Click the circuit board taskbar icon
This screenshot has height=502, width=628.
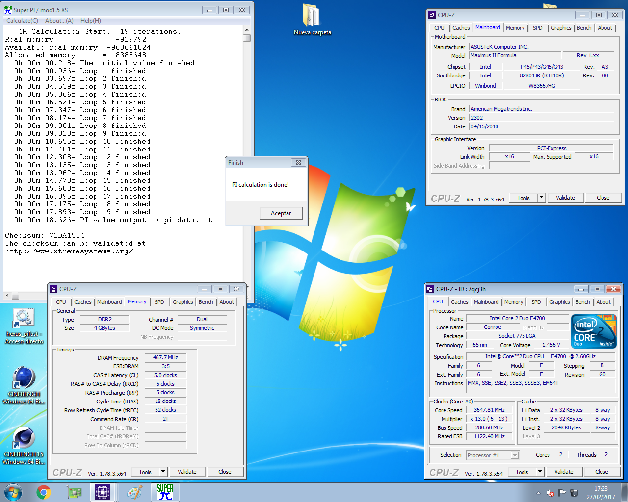click(74, 492)
